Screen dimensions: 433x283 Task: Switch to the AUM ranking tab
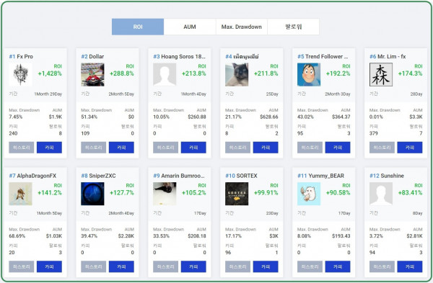(x=190, y=27)
